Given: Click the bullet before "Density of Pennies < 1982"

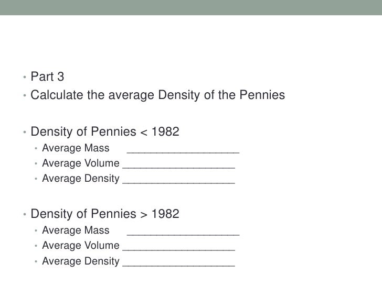Looking at the screenshot, I should 24,130.
